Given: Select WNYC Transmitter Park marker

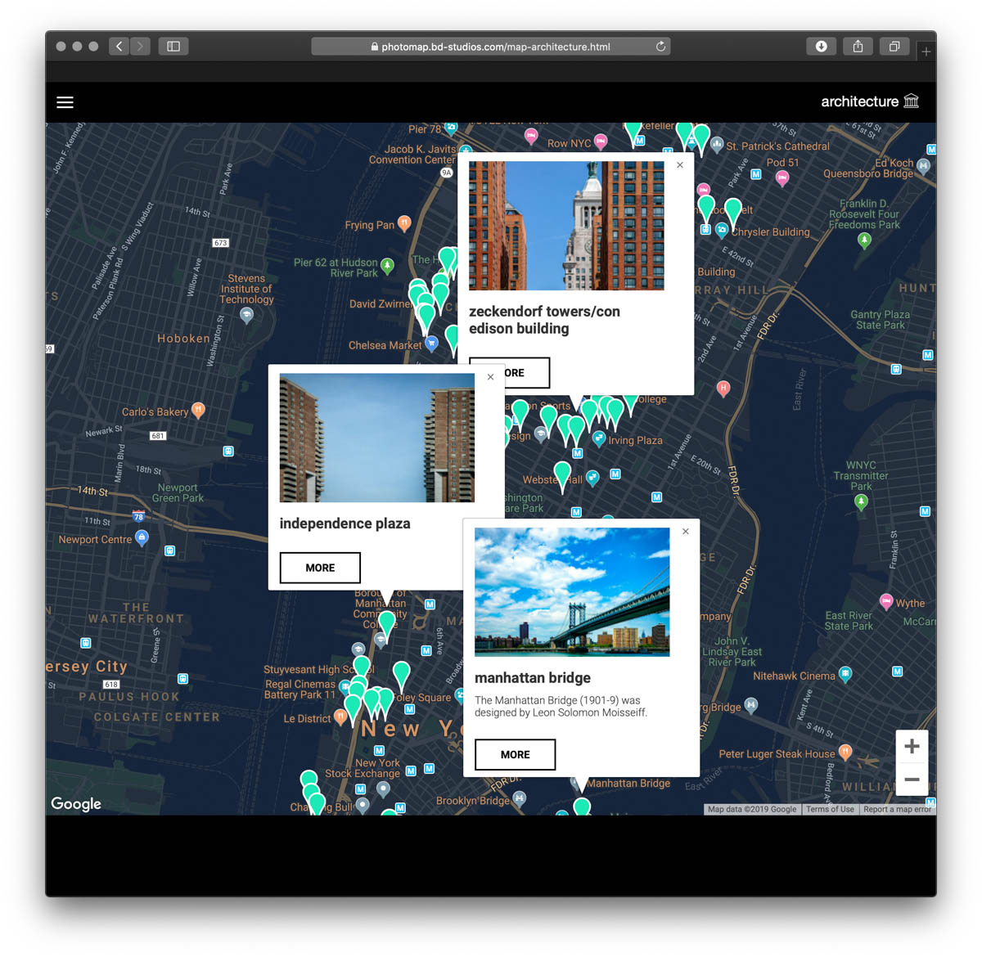Looking at the screenshot, I should (861, 502).
